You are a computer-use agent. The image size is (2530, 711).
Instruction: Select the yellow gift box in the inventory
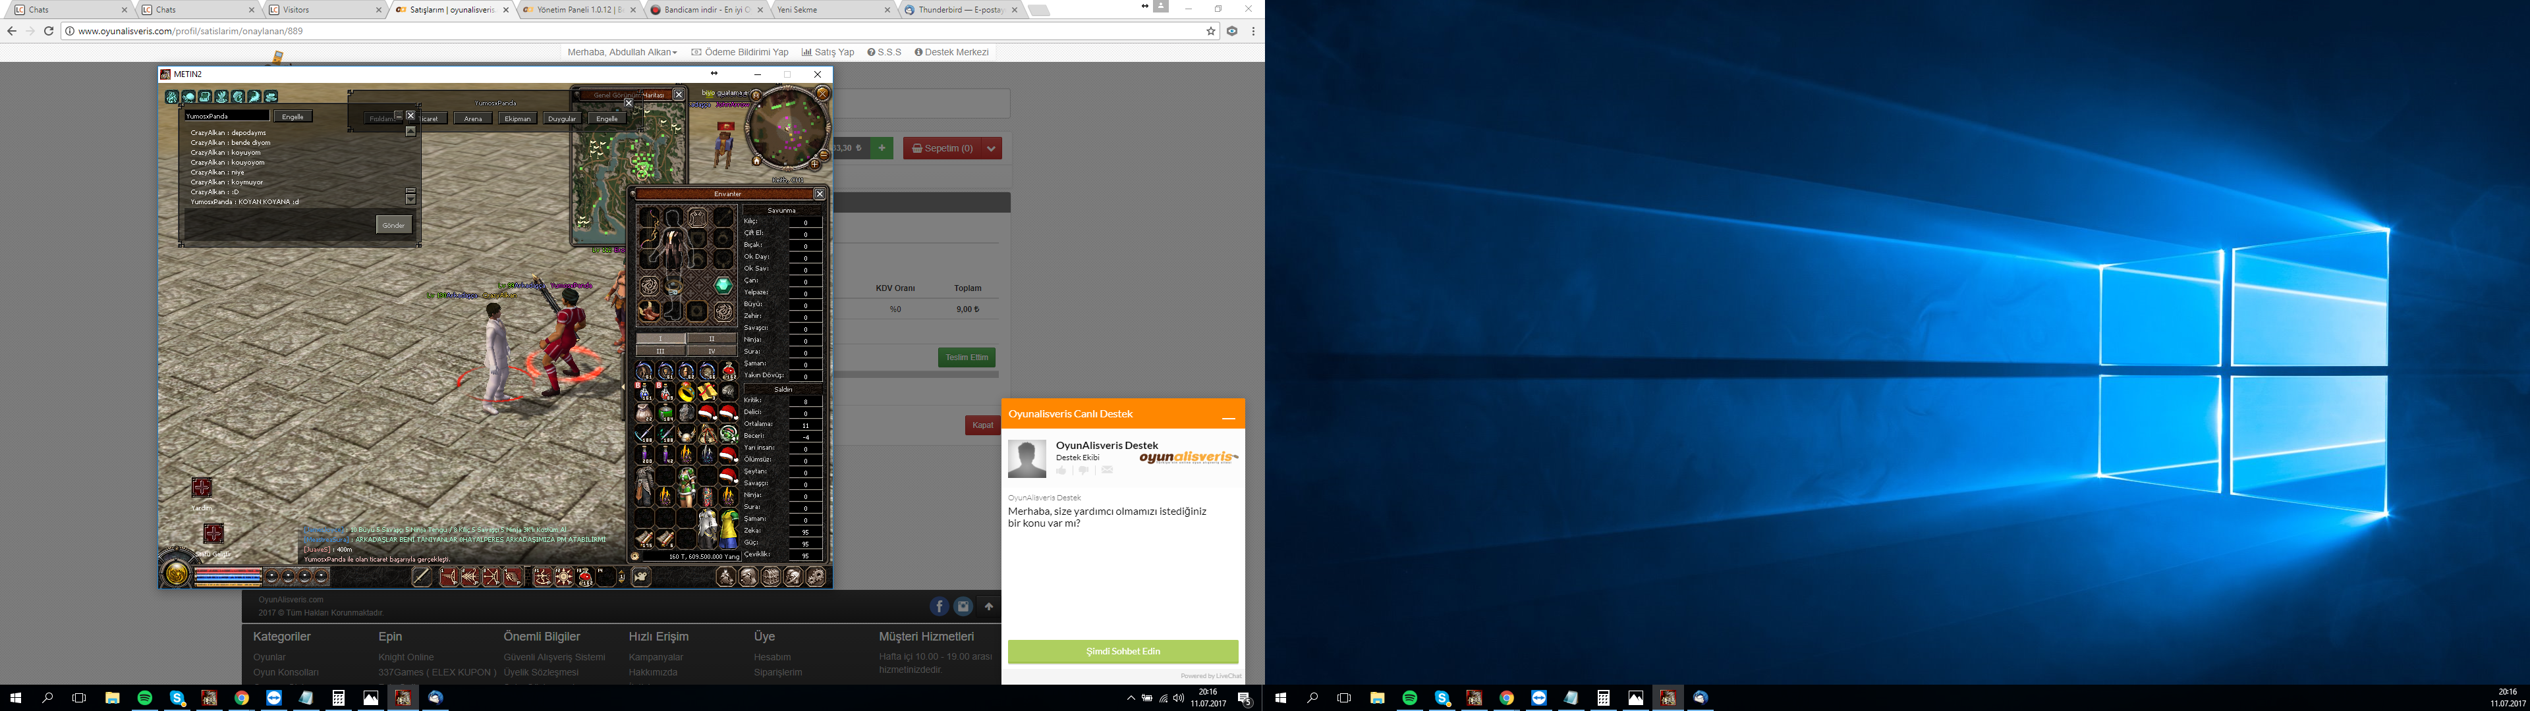[x=707, y=392]
